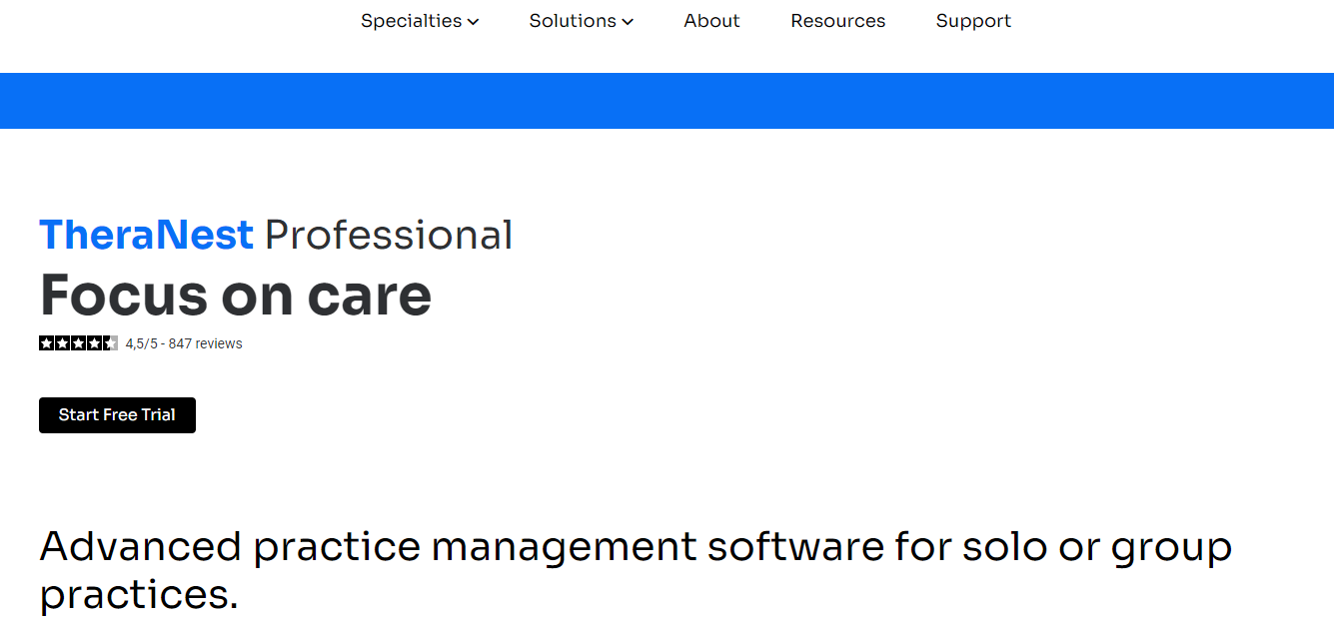1334x623 pixels.
Task: Open the Solutions menu label
Action: click(x=573, y=21)
